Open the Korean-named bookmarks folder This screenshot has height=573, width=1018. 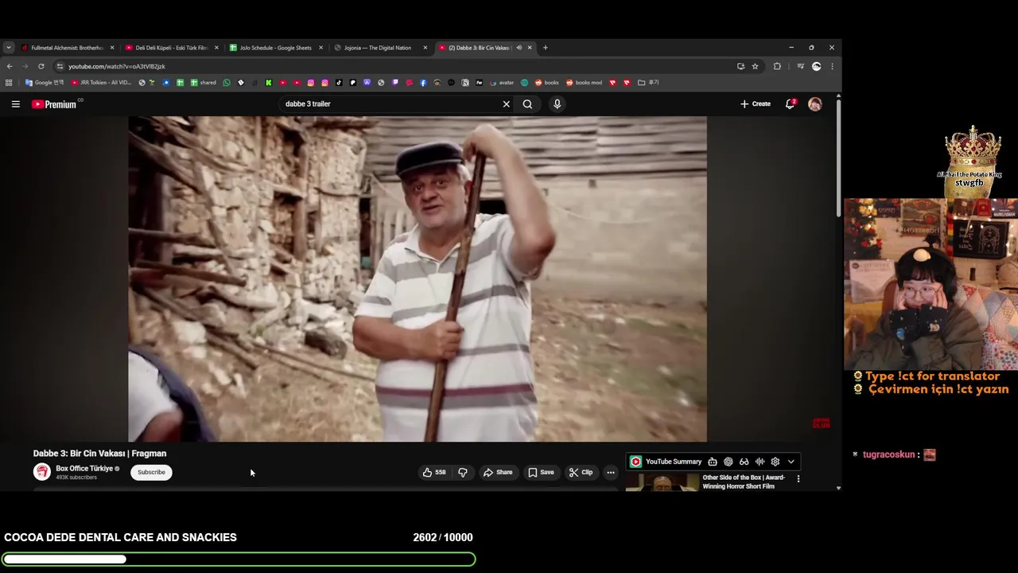pyautogui.click(x=648, y=83)
